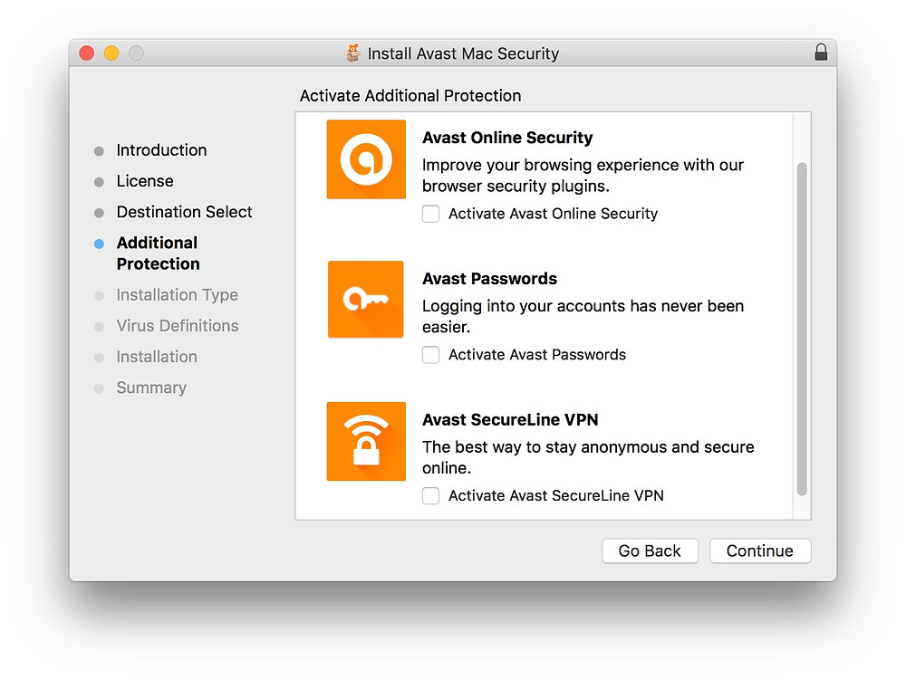This screenshot has height=680, width=906.
Task: Click the Avast Passwords heading
Action: click(x=489, y=278)
